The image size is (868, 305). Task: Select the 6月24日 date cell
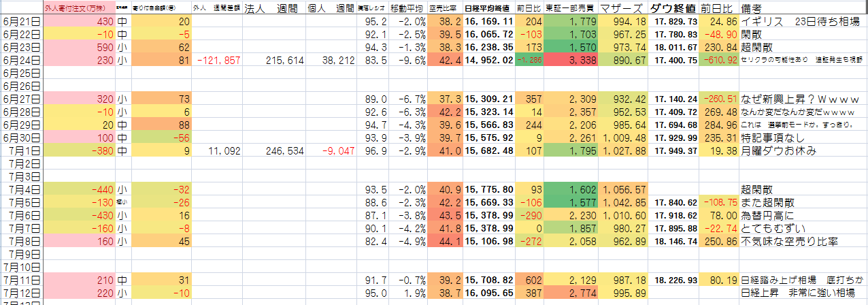pos(22,60)
